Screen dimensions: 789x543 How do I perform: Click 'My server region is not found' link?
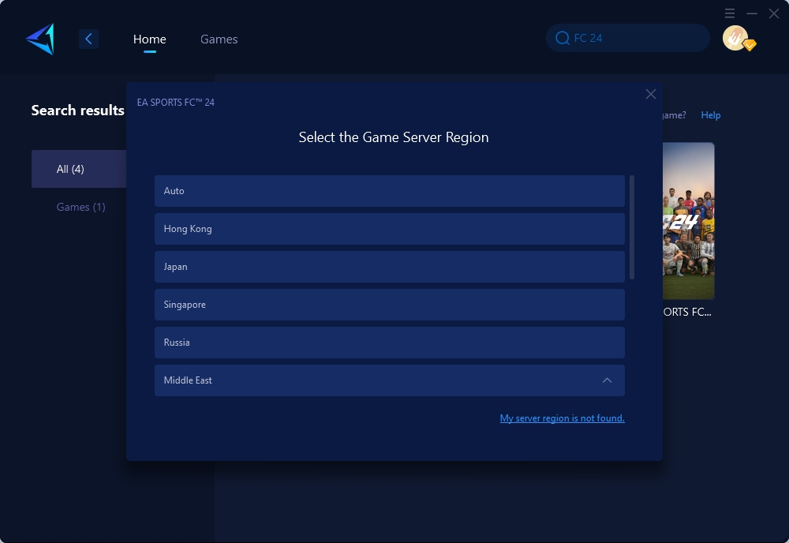tap(562, 418)
